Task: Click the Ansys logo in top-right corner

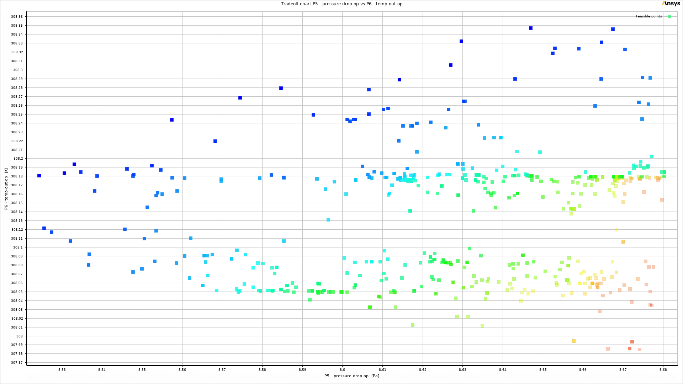Action: [x=671, y=4]
